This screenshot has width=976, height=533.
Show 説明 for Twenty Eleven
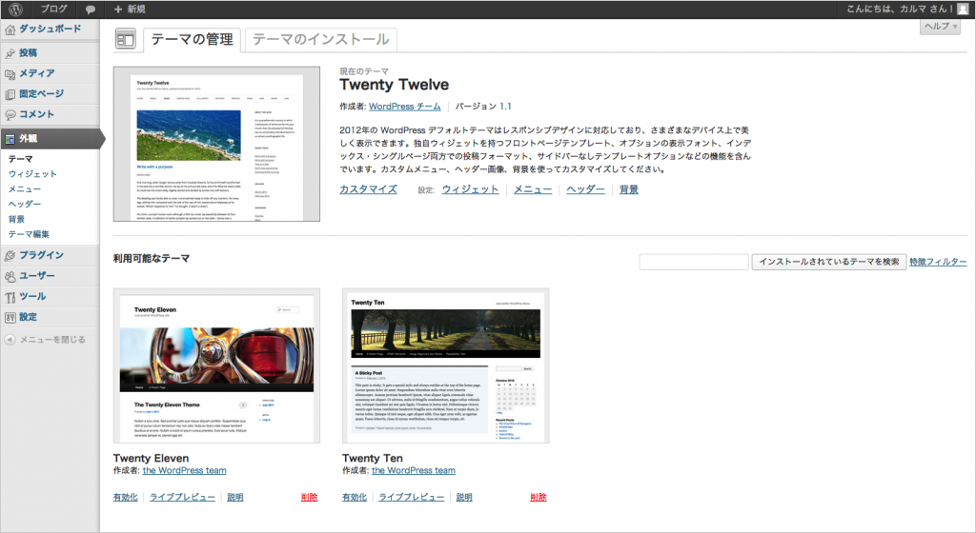tap(235, 497)
